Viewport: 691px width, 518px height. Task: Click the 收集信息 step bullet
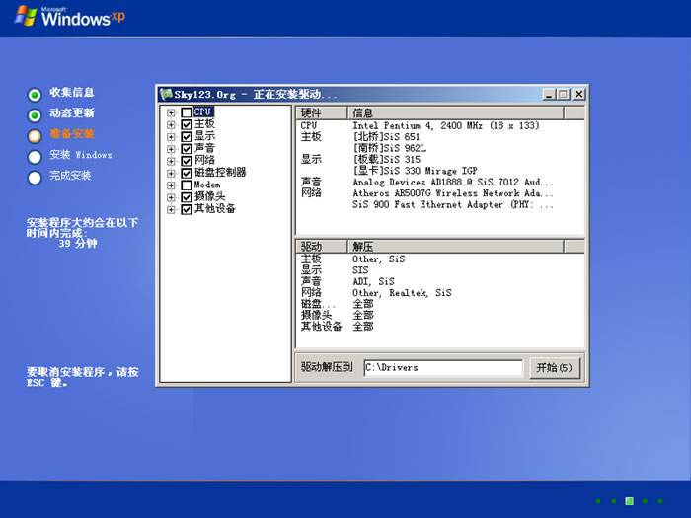tap(35, 95)
